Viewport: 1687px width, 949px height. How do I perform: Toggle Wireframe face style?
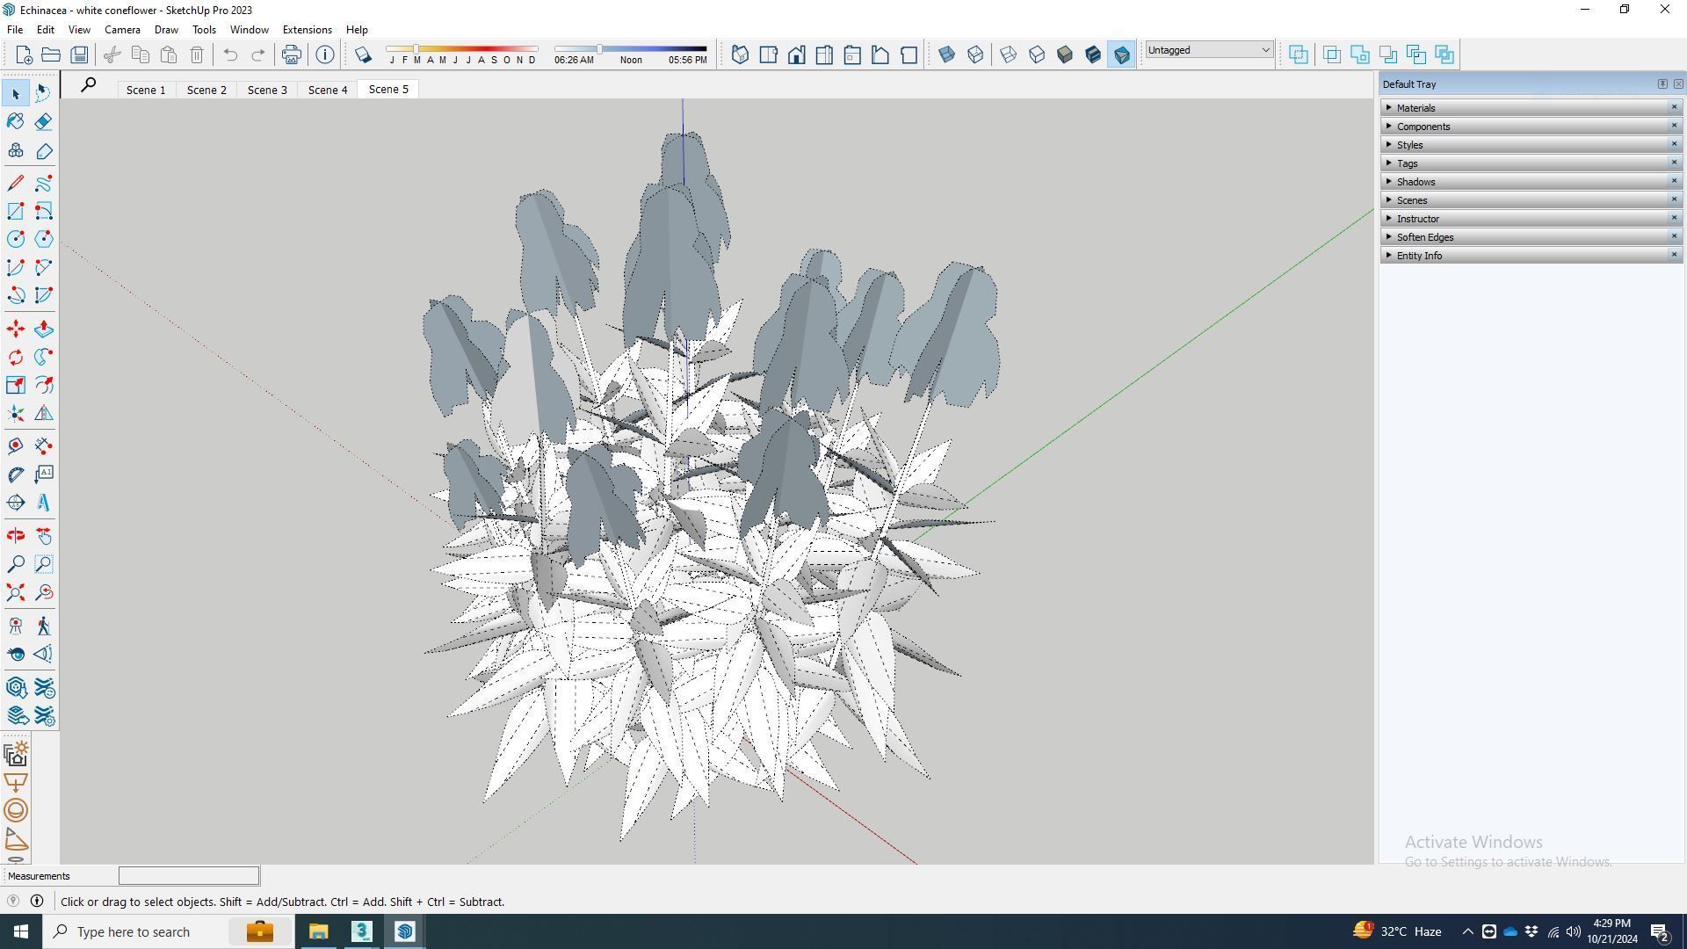click(1009, 54)
